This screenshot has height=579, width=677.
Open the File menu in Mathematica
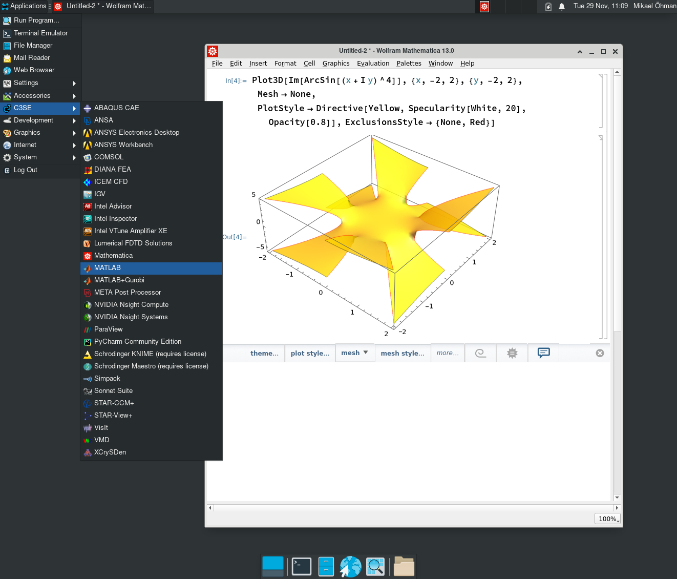point(217,64)
